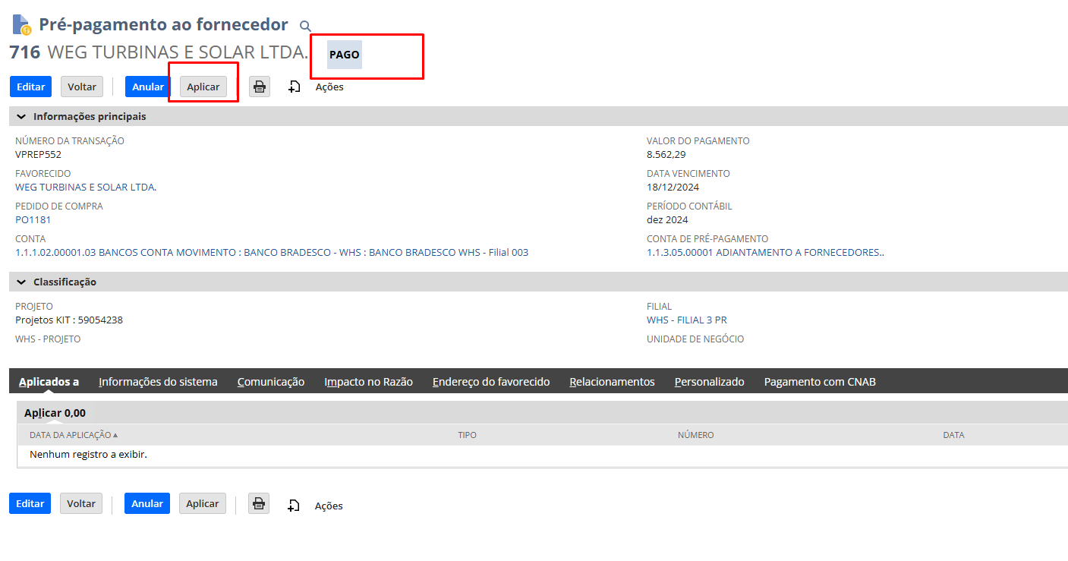Open the WHS - FILIAL 3 PR link
The width and height of the screenshot is (1068, 561).
(x=686, y=320)
